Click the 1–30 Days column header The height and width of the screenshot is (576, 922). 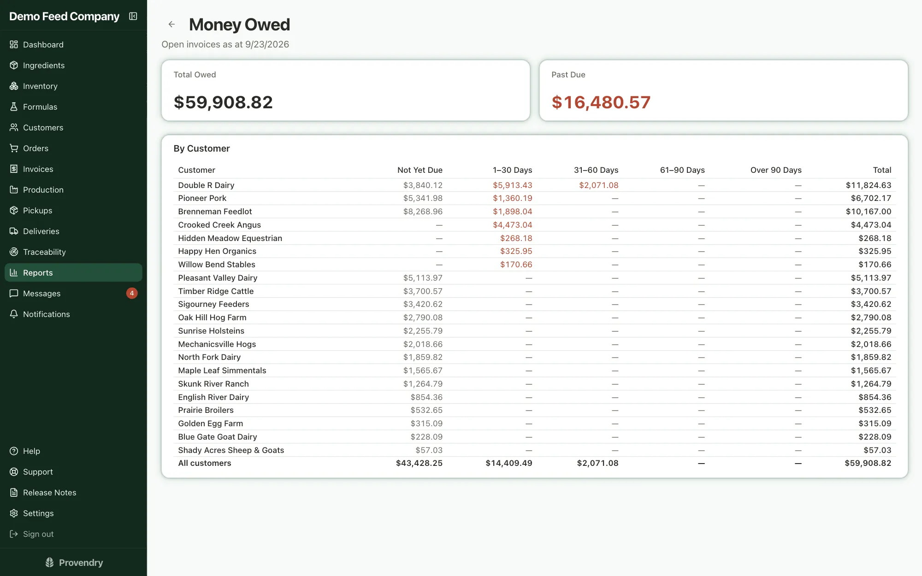pyautogui.click(x=512, y=170)
